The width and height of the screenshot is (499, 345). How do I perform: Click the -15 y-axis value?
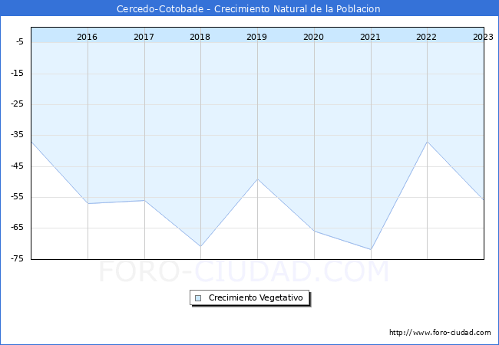(x=17, y=73)
